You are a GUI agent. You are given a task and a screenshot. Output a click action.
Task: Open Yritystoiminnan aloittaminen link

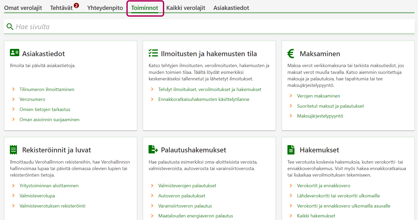pyautogui.click(x=49, y=186)
